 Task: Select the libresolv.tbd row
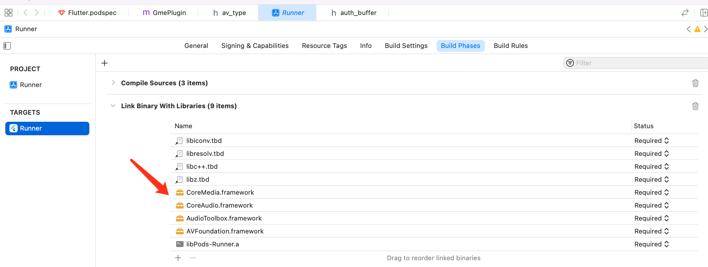434,153
